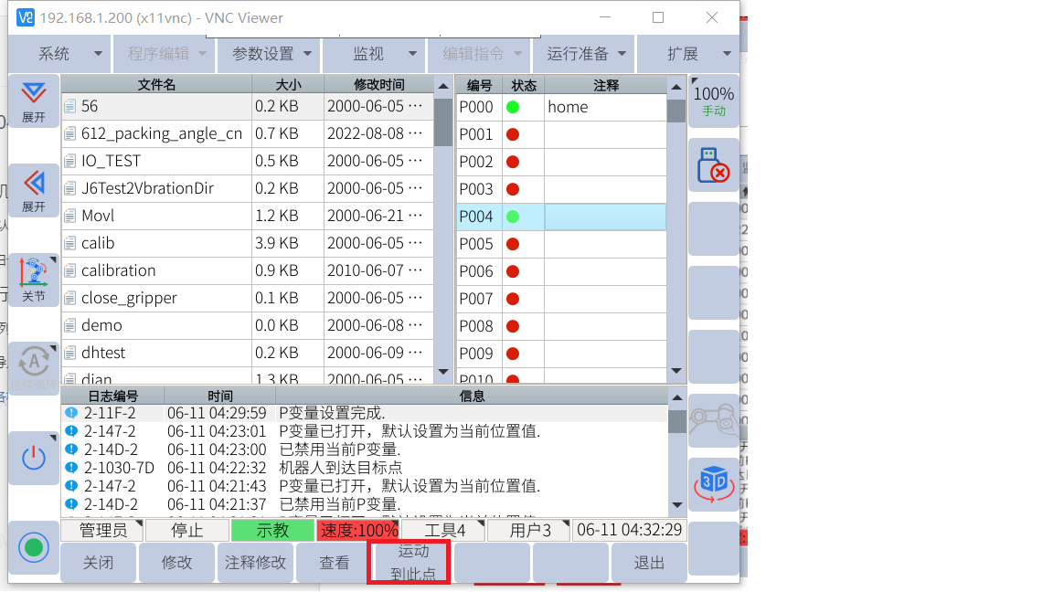Image resolution: width=1053 pixels, height=592 pixels.
Task: Open the 运行准备 dropdown menu
Action: click(x=584, y=54)
